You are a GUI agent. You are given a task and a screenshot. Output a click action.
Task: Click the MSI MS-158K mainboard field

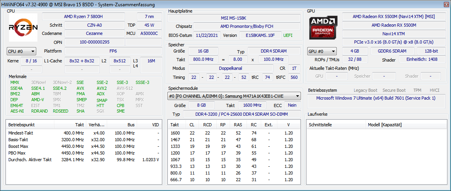[x=234, y=18]
